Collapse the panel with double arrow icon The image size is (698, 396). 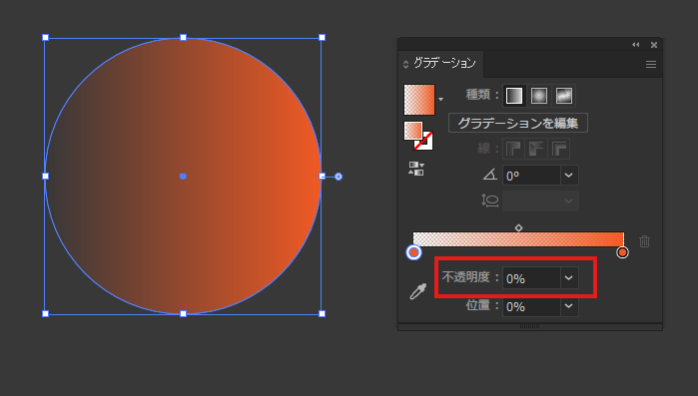pyautogui.click(x=635, y=45)
